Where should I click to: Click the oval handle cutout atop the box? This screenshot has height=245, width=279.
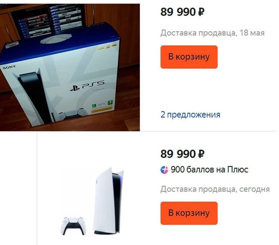(x=56, y=39)
